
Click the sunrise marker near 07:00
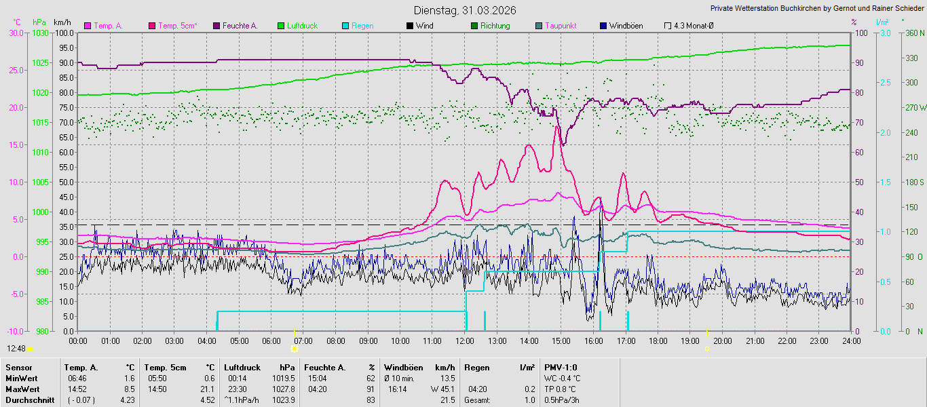pos(295,348)
